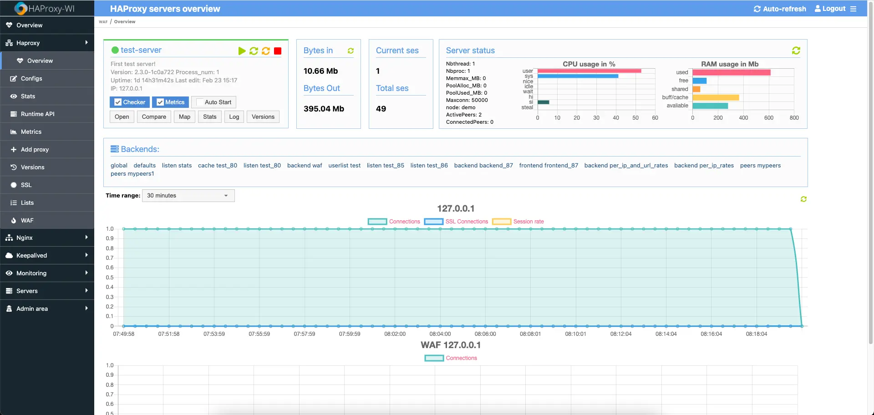
Task: Click the waf breadcrumb link
Action: click(x=103, y=21)
